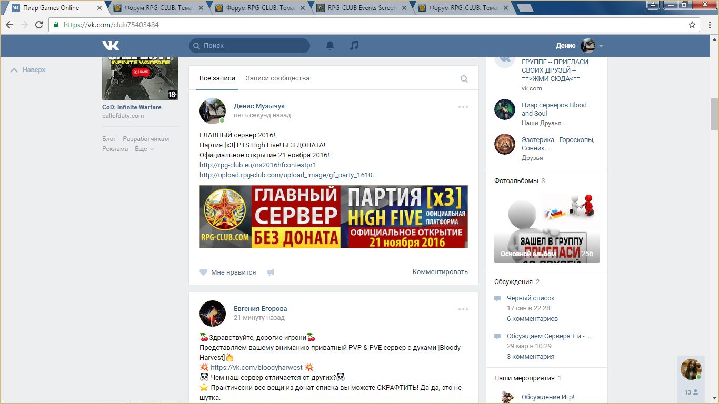Open the vk.com/bloodyharwest link

(257, 368)
